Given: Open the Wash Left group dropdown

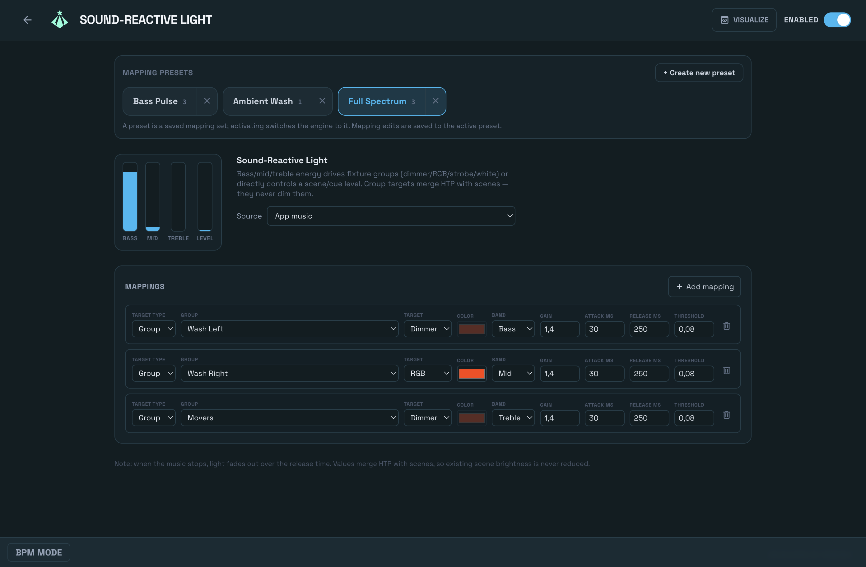Looking at the screenshot, I should [289, 329].
